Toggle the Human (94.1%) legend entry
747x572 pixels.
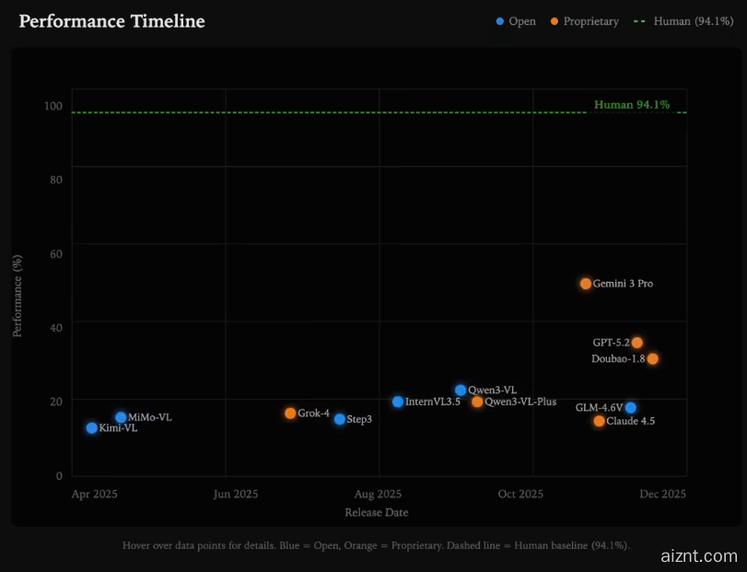[682, 21]
